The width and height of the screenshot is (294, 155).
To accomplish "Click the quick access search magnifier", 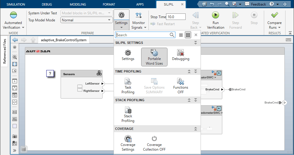I will click(x=227, y=4).
